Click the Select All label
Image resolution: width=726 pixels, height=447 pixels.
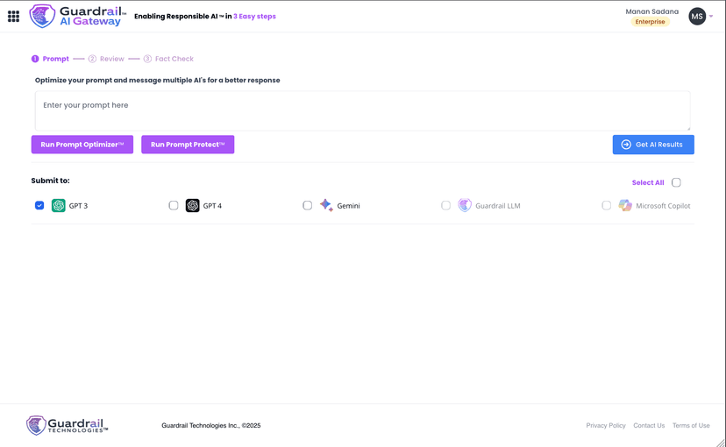pos(648,183)
